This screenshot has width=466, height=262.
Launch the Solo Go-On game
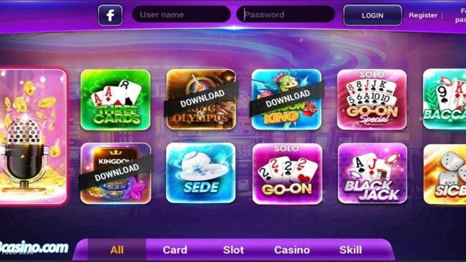[287, 173]
